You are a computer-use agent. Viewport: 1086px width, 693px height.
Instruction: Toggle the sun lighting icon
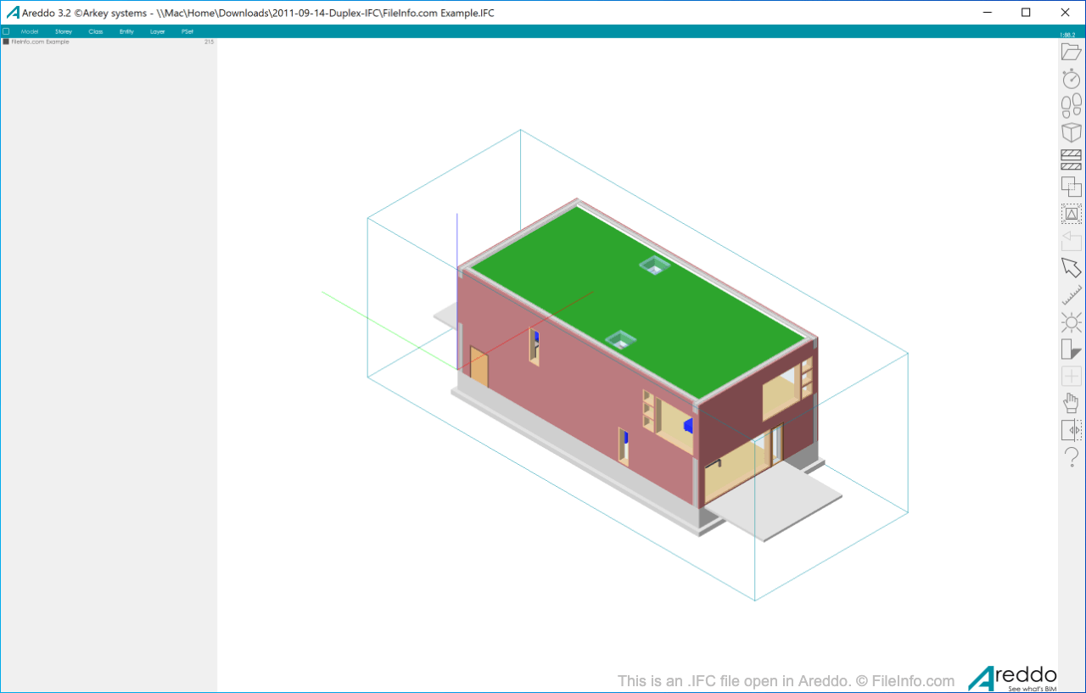[1071, 321]
